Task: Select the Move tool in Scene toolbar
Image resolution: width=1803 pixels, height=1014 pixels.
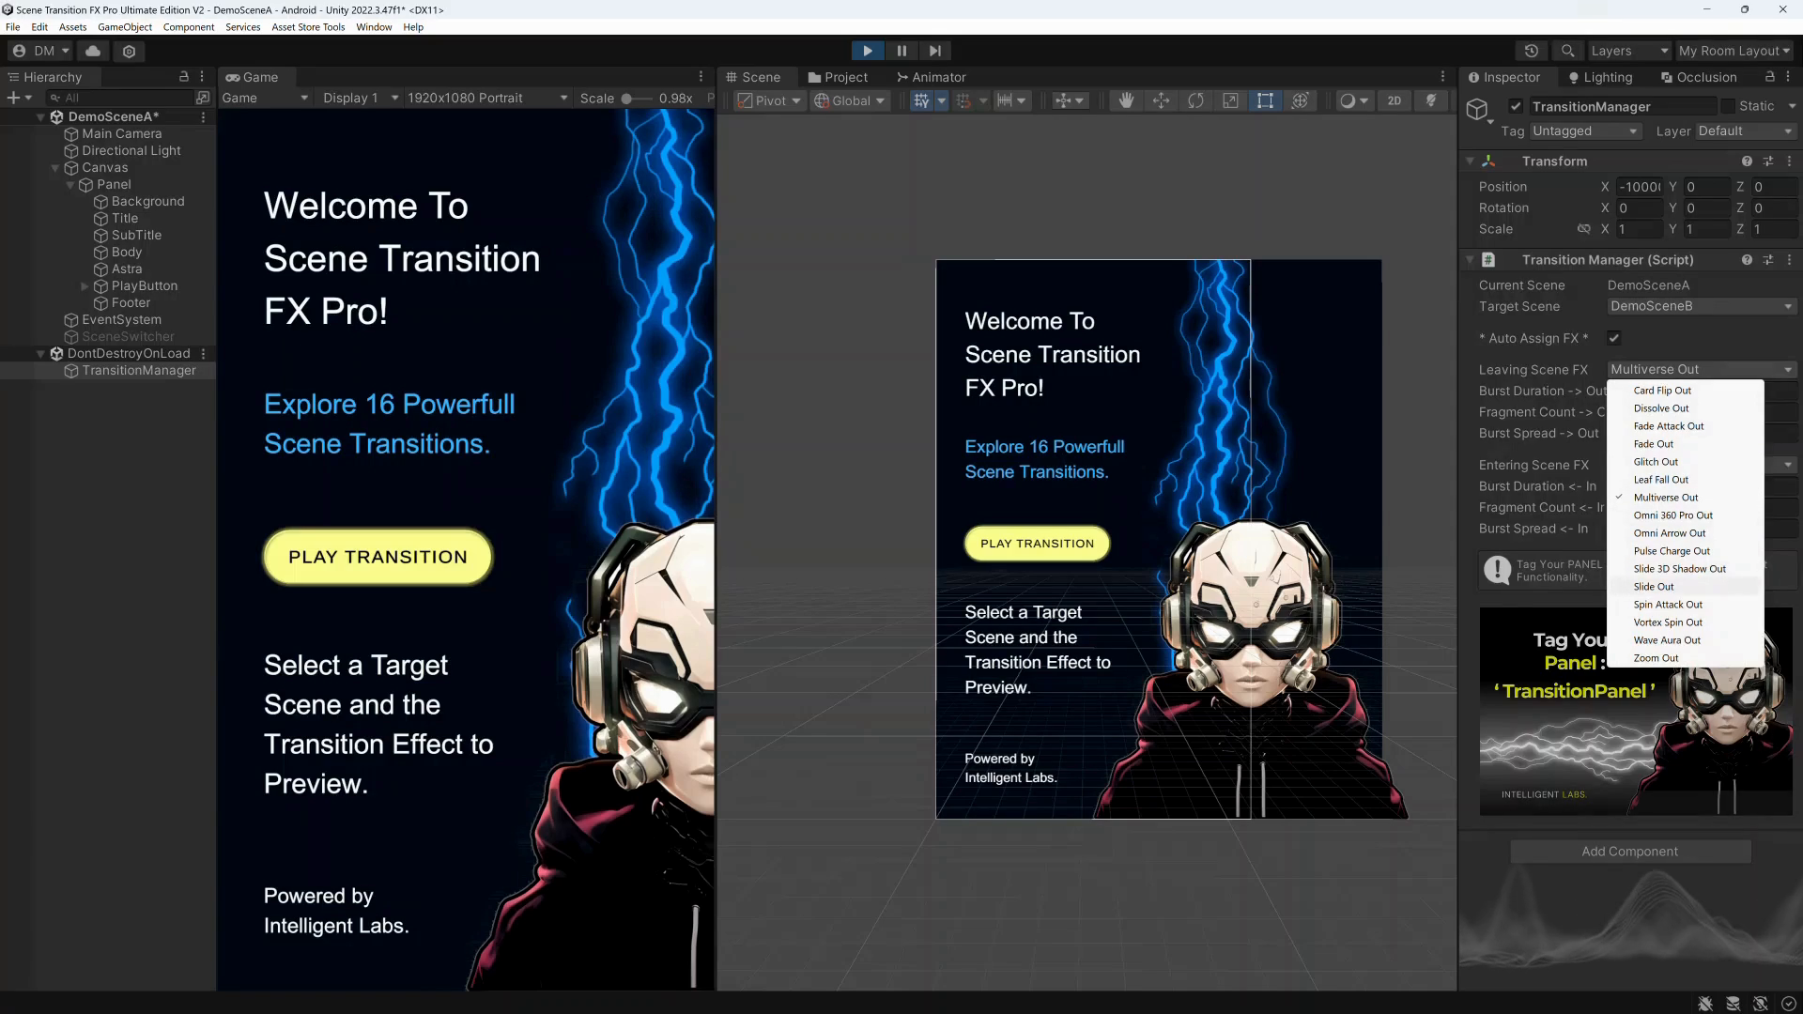Action: [x=1161, y=100]
